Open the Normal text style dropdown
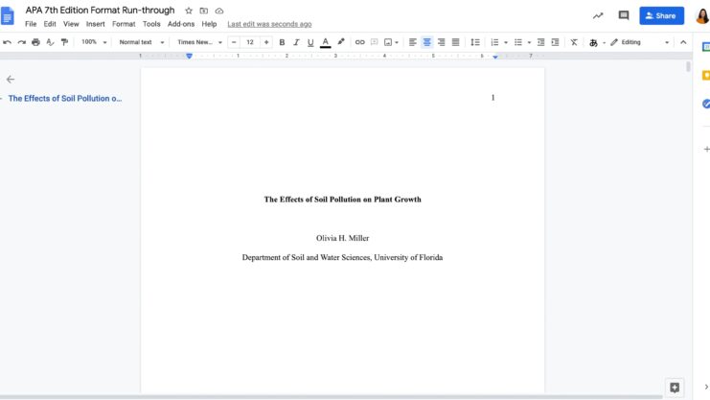 (141, 42)
